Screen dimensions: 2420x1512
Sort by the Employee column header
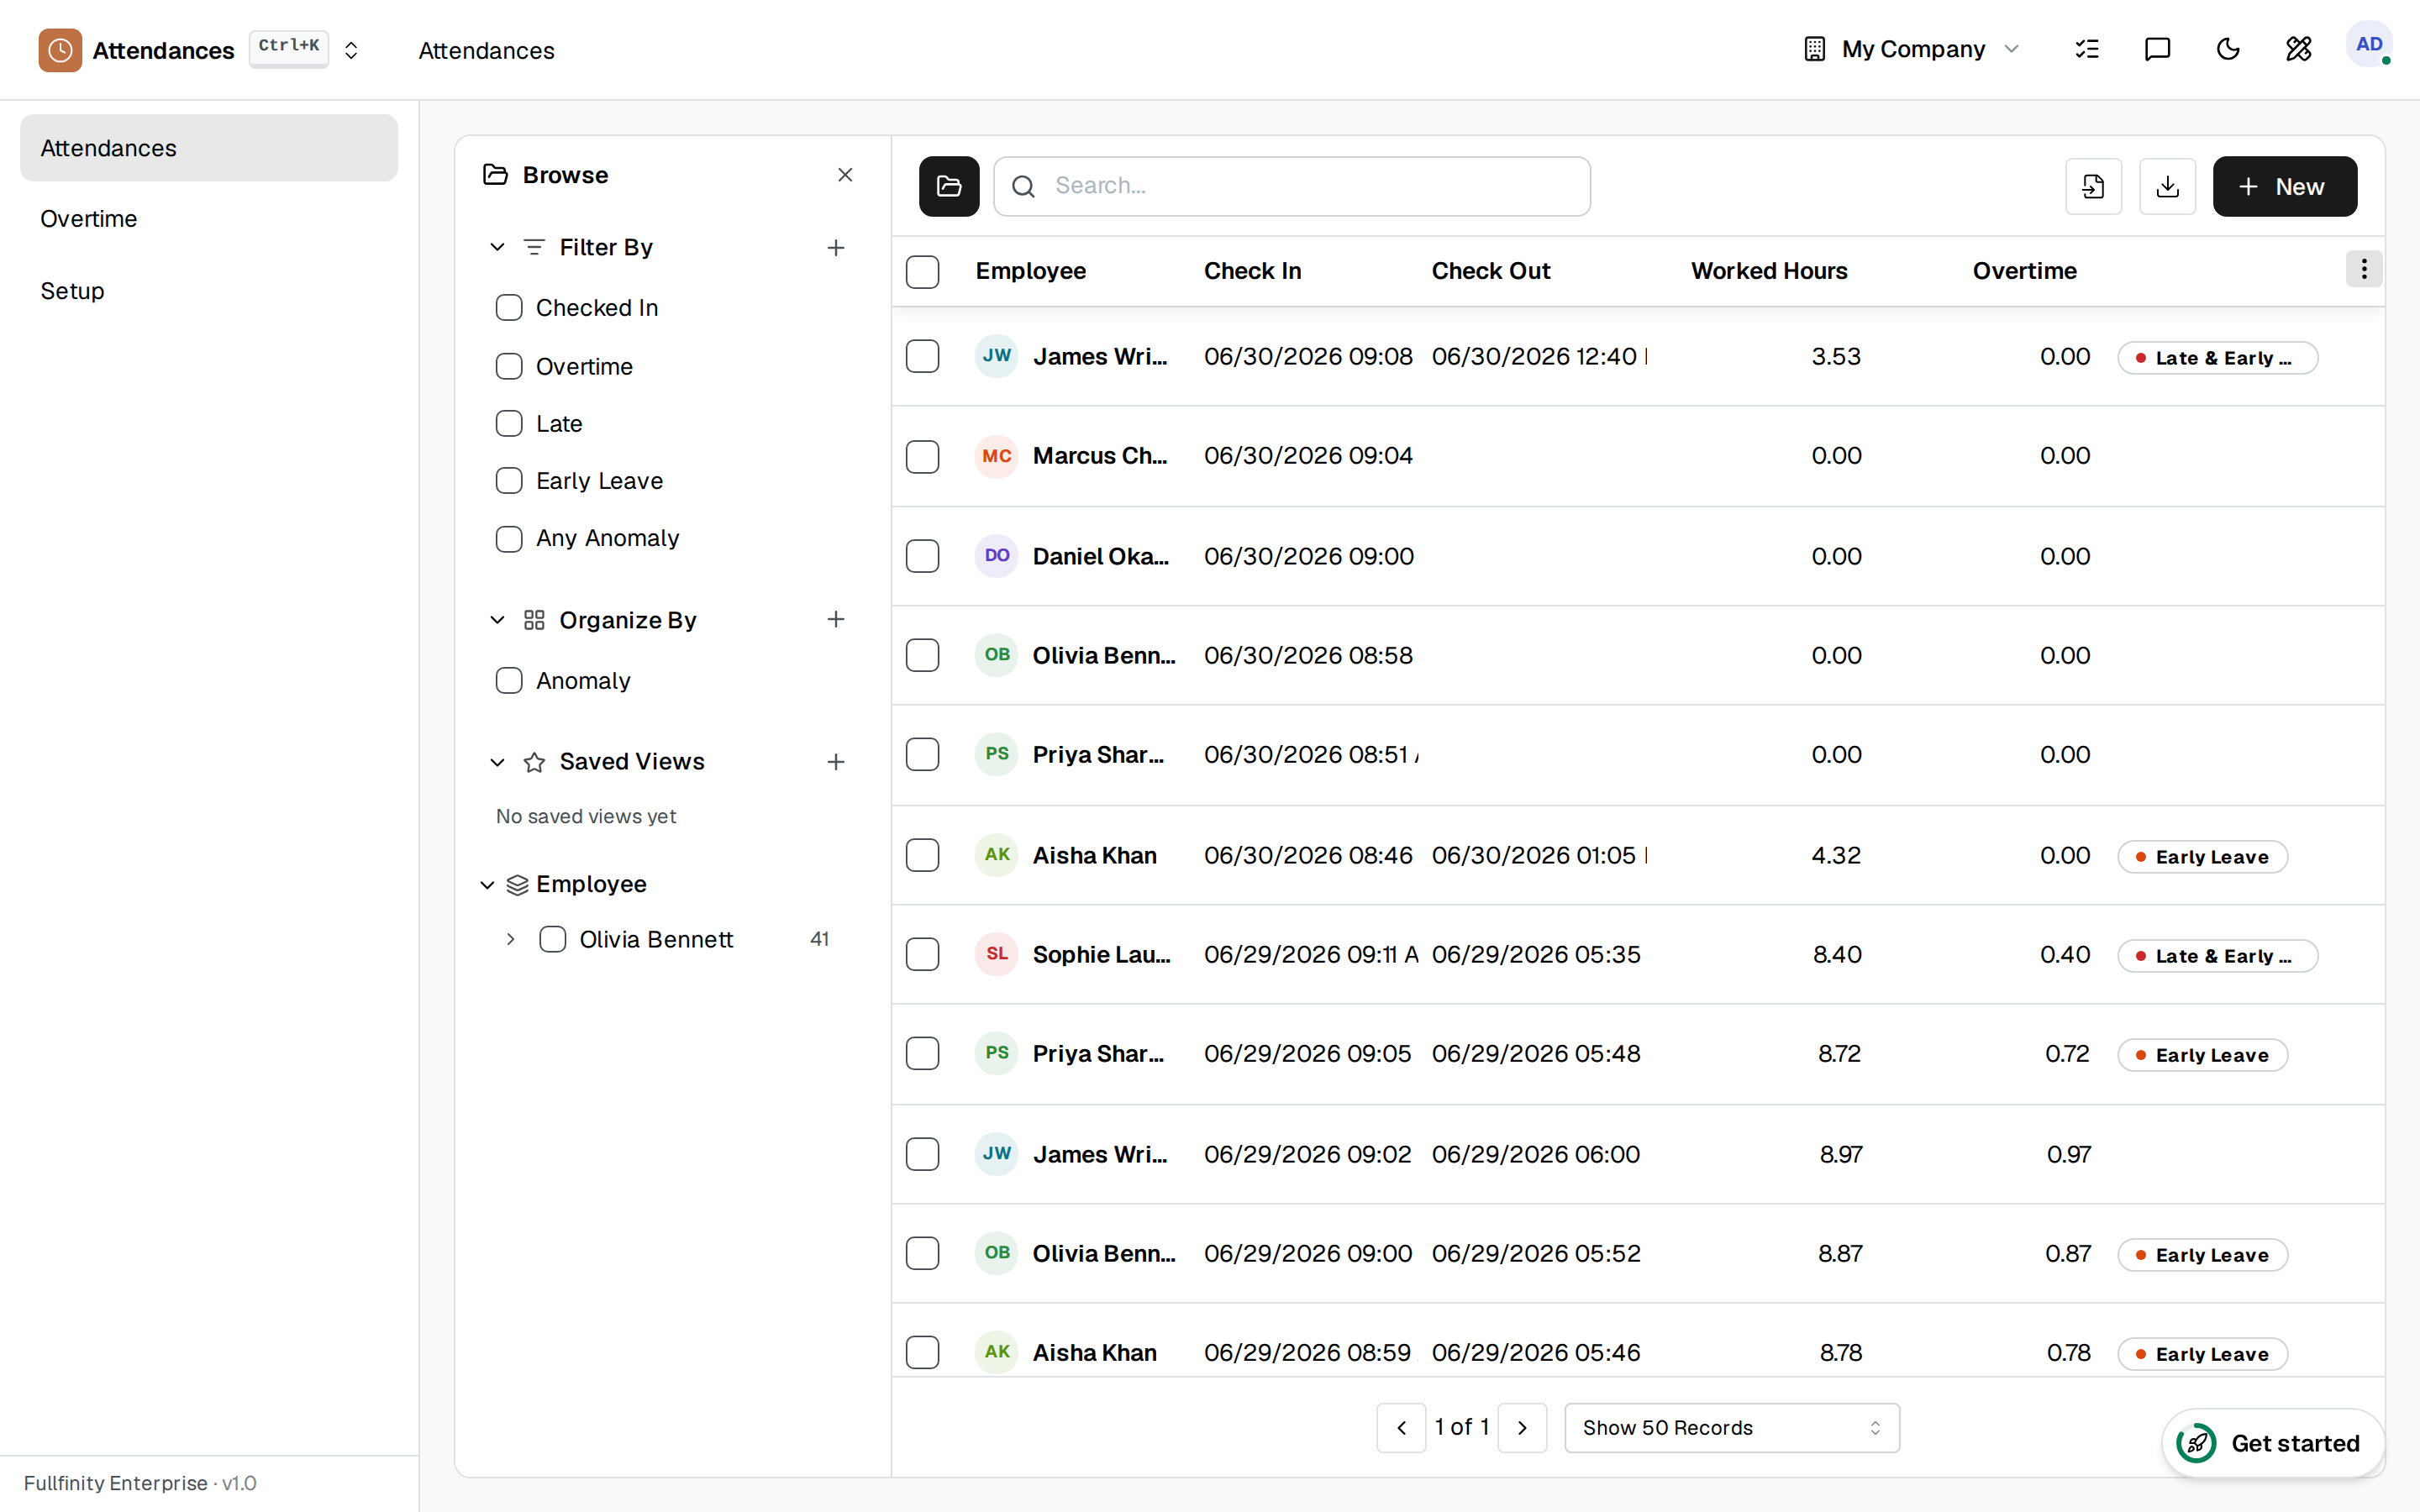pos(1030,271)
